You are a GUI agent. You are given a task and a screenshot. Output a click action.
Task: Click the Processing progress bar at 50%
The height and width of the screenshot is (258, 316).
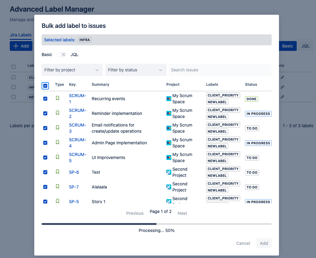point(157,224)
